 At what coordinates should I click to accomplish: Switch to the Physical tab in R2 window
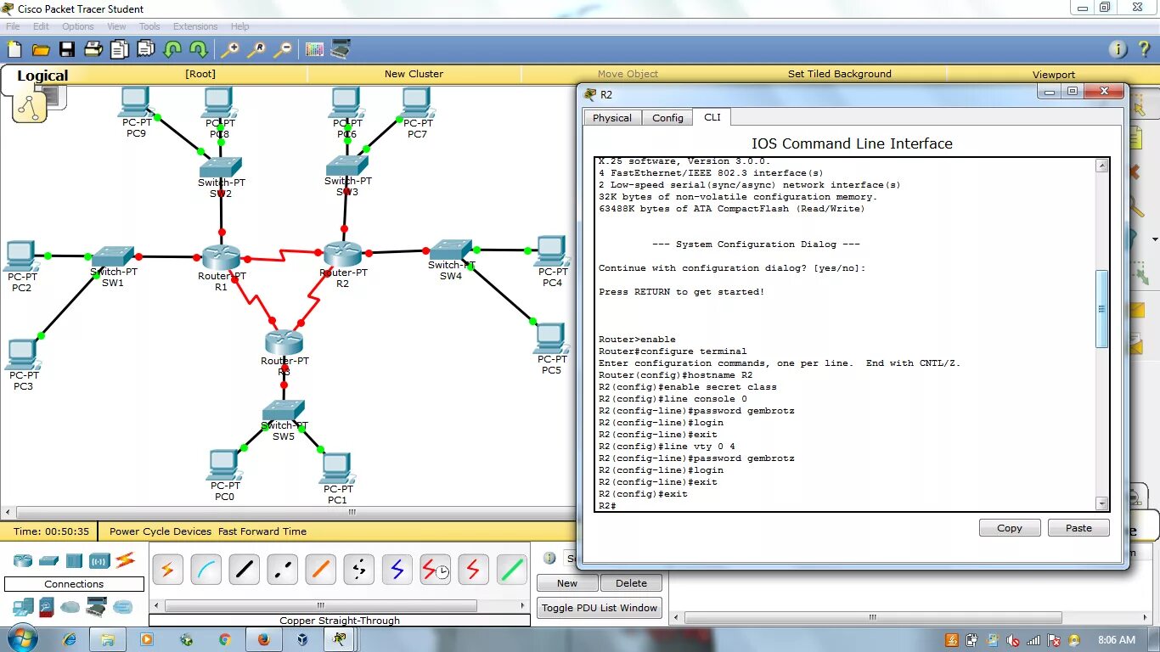612,118
